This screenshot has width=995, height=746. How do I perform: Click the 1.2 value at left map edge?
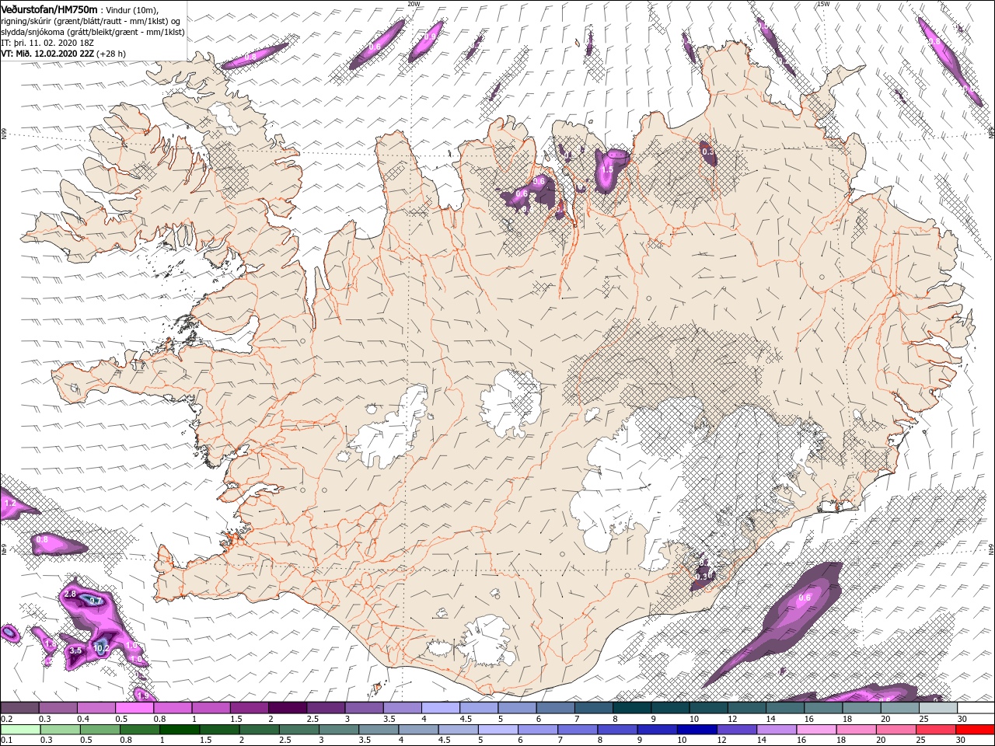tap(10, 504)
